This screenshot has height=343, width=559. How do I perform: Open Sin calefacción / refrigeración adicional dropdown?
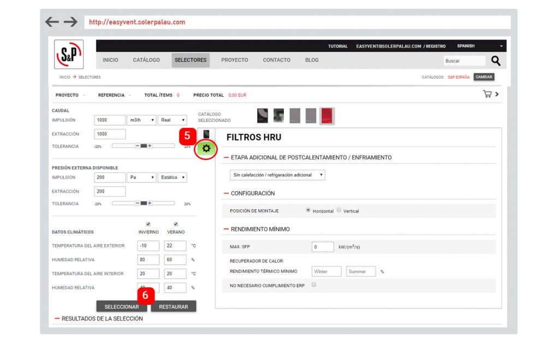point(277,175)
